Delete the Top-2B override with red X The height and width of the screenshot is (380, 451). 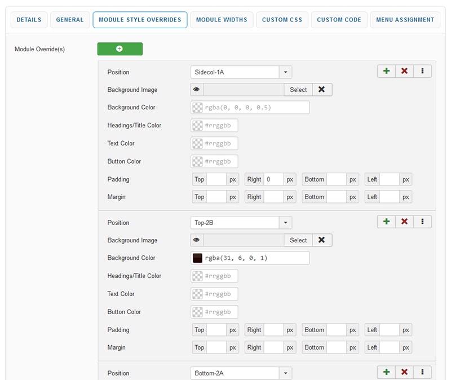point(404,222)
